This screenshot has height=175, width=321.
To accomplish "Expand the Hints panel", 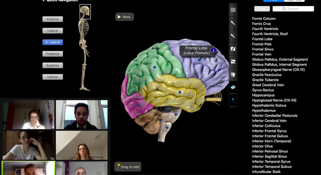I will (124, 17).
